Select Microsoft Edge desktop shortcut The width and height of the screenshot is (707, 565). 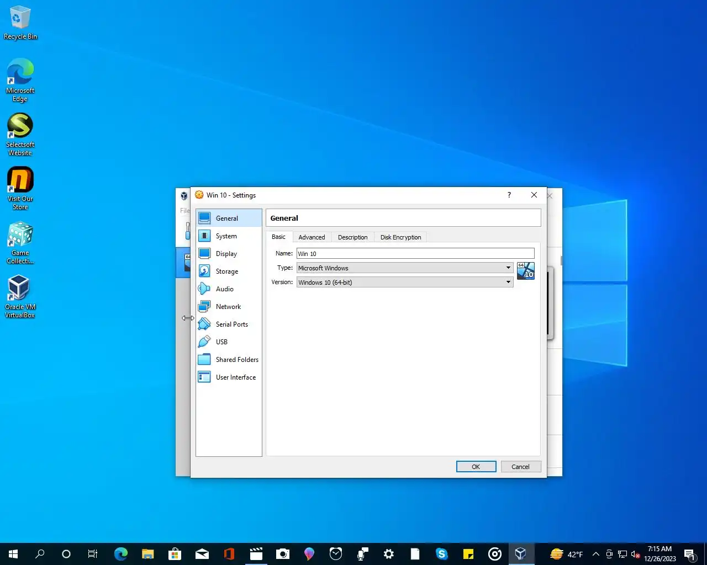point(20,81)
